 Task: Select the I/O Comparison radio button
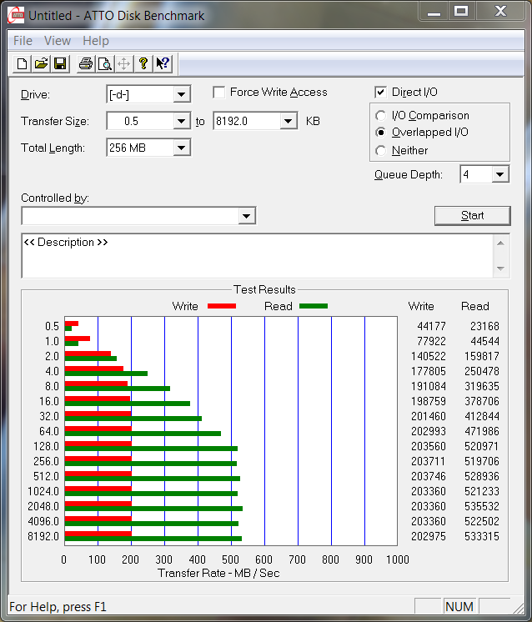(x=381, y=116)
